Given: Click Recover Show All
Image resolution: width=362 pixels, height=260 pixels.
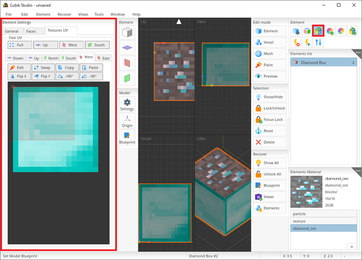Looking at the screenshot, I should click(270, 163).
